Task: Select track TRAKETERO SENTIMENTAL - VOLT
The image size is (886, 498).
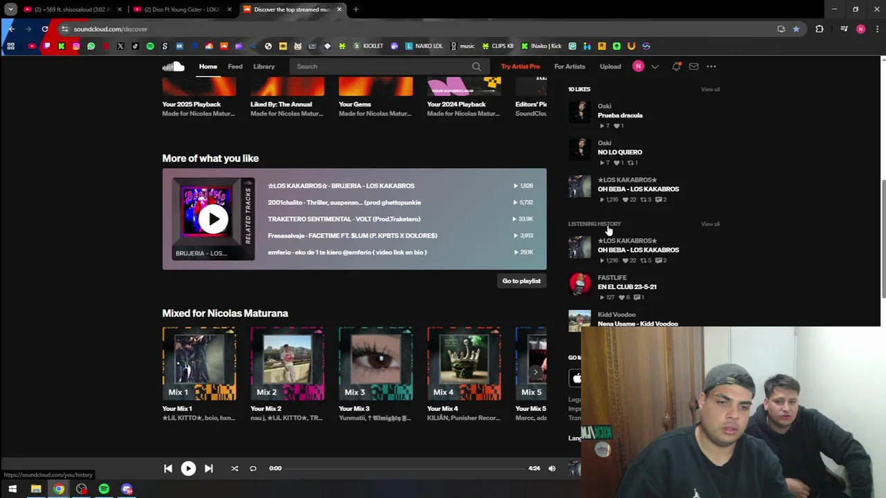Action: [x=344, y=219]
